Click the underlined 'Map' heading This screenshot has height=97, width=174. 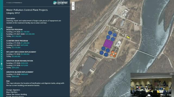8,81
